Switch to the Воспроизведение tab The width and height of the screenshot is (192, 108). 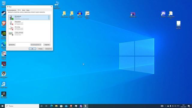coord(12,10)
